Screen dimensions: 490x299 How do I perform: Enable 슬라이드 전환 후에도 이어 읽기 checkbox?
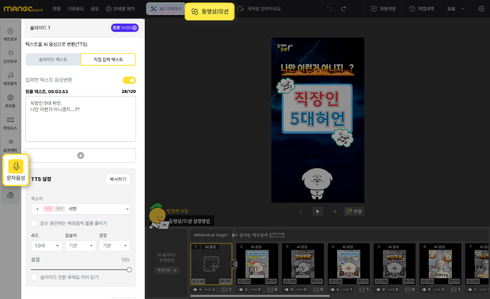[x=34, y=277]
